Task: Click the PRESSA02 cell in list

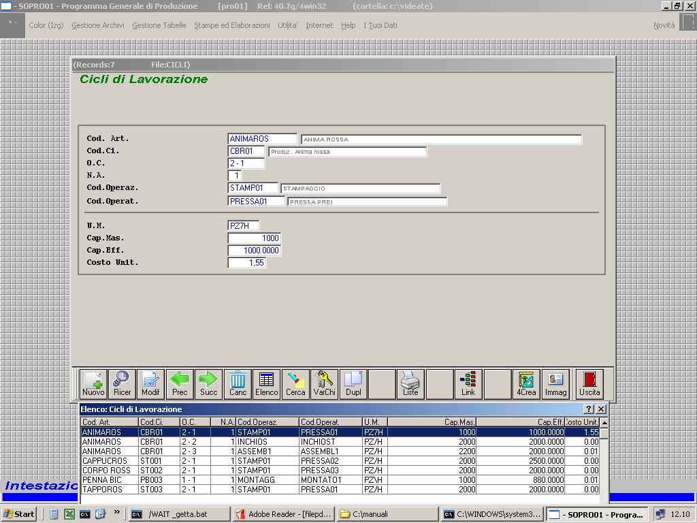Action: click(331, 461)
